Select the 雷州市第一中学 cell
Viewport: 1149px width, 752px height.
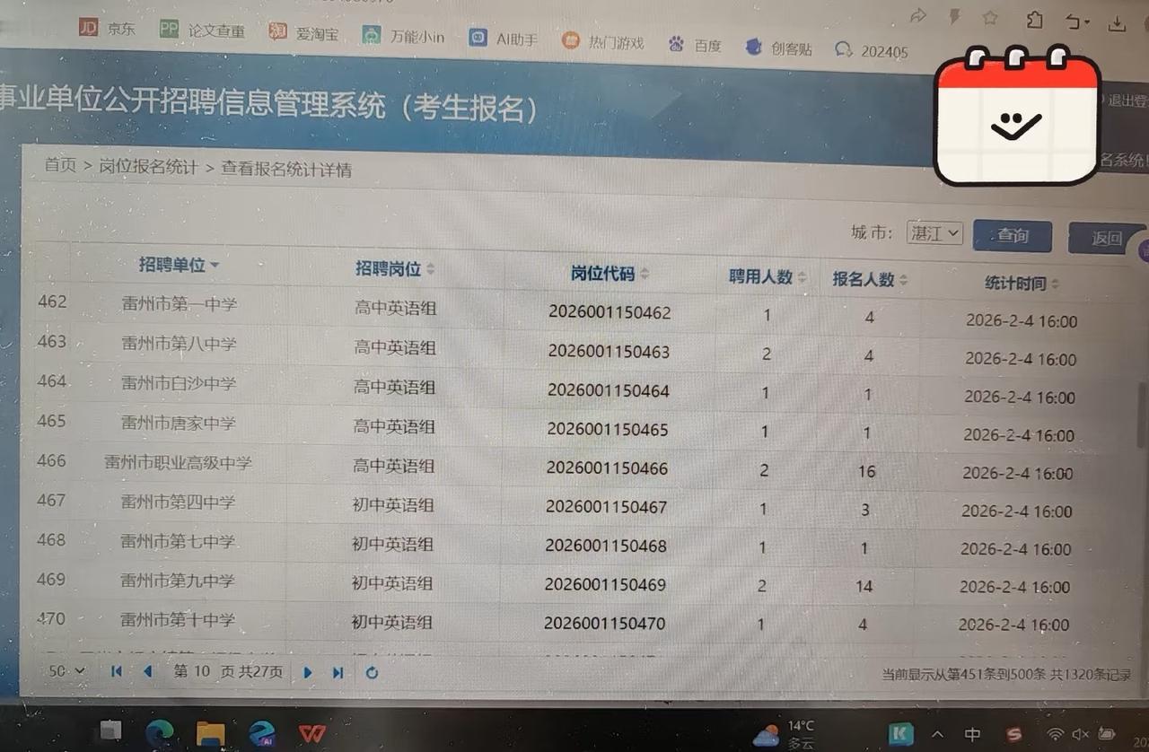coord(180,304)
